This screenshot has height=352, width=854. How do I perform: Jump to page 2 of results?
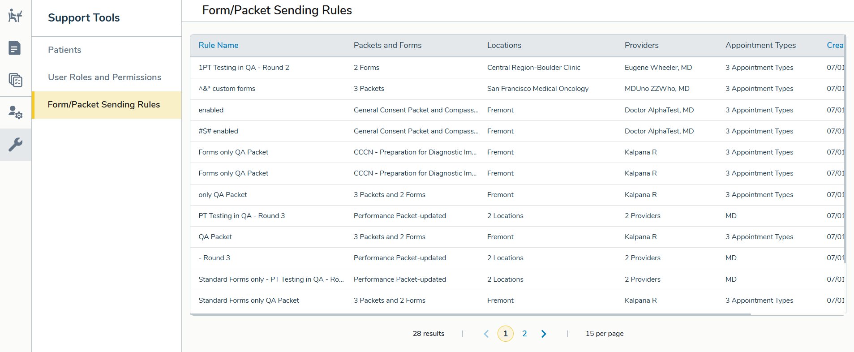pos(524,334)
